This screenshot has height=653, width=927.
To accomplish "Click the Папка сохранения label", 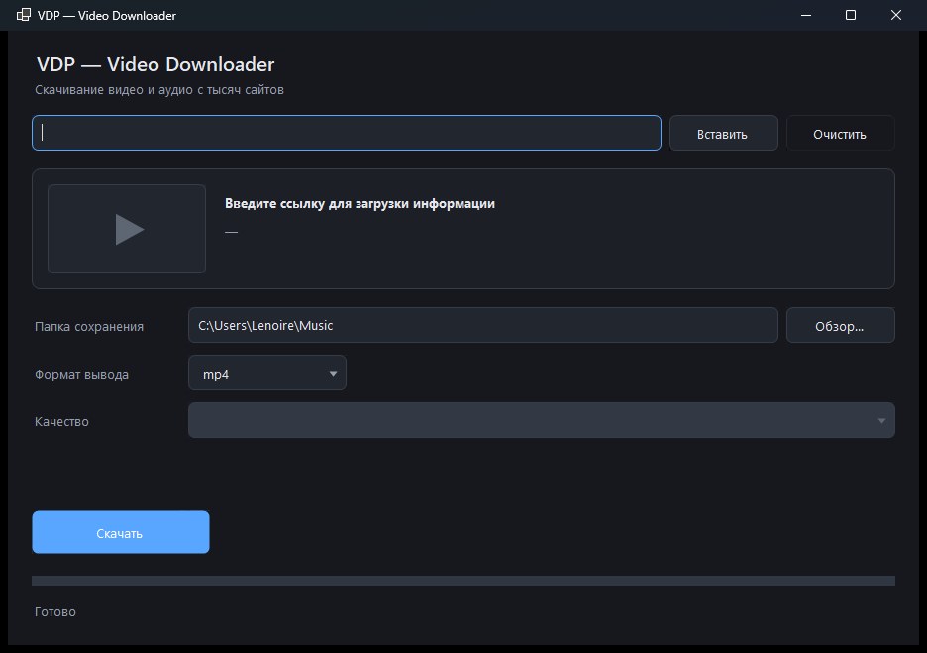I will pos(89,327).
